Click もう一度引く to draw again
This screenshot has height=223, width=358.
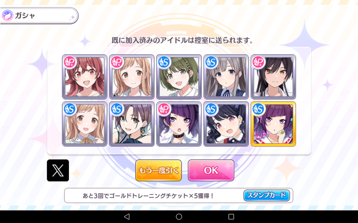point(158,170)
